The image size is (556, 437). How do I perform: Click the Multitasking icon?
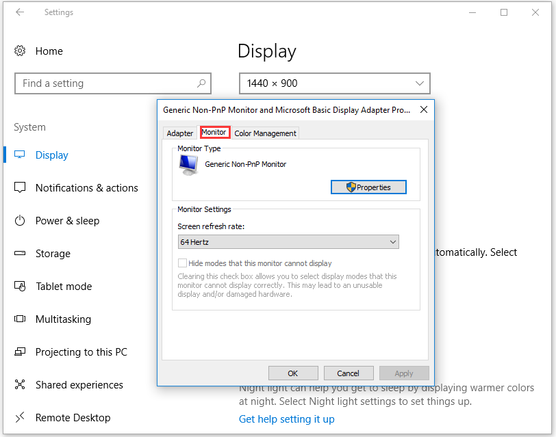20,319
